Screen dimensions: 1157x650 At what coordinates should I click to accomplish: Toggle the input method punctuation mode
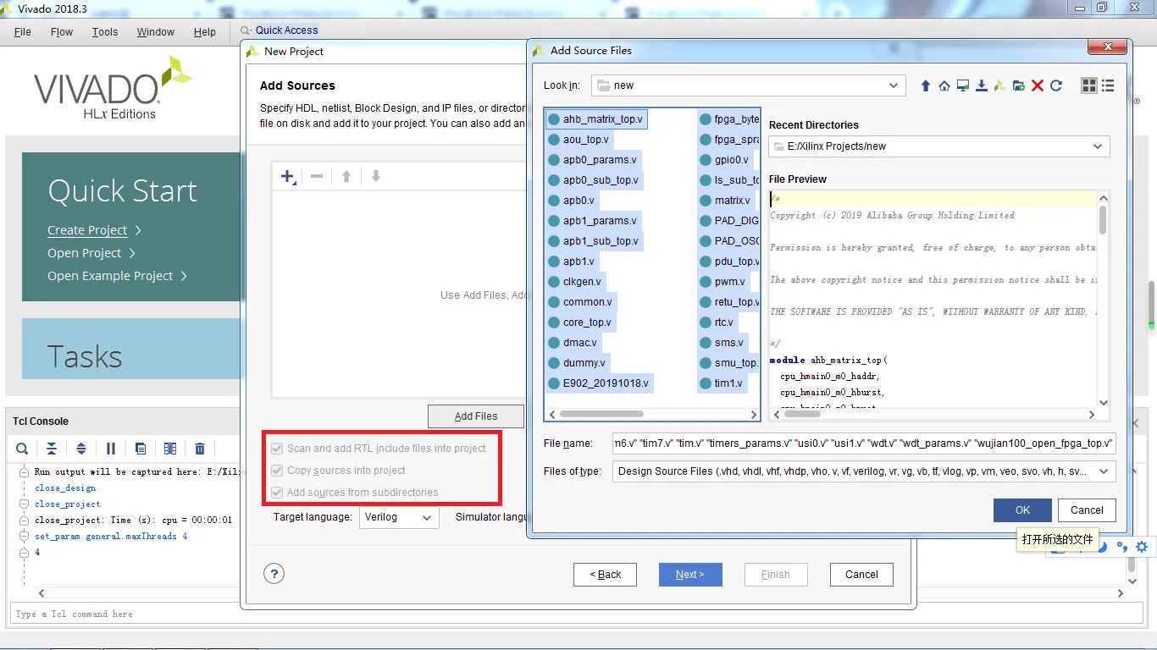pyautogui.click(x=1122, y=547)
